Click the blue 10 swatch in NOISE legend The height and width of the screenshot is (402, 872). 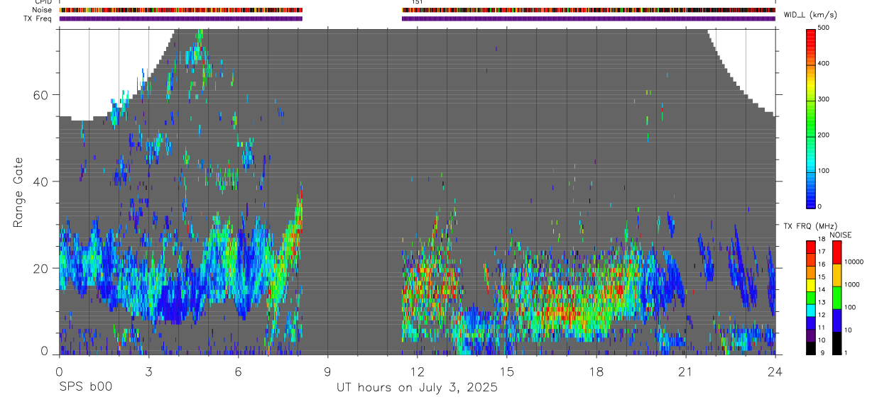tap(836, 320)
